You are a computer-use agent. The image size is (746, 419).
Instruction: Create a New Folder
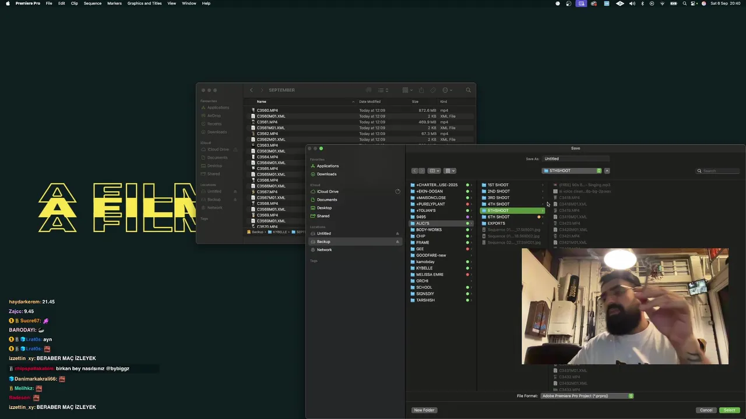click(424, 410)
